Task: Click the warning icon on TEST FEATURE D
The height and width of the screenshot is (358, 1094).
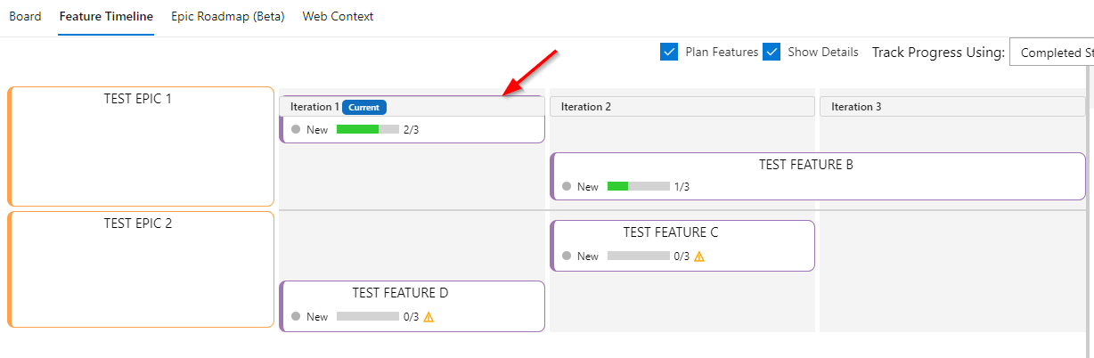Action: (x=429, y=317)
